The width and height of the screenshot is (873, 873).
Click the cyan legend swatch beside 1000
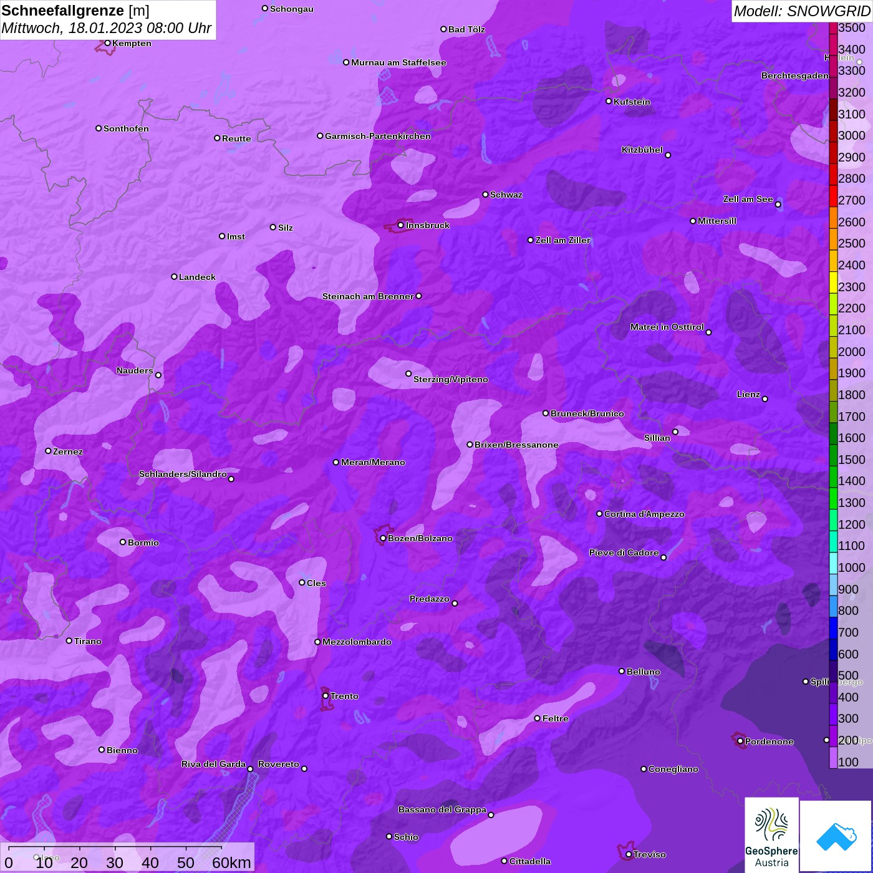click(x=833, y=562)
